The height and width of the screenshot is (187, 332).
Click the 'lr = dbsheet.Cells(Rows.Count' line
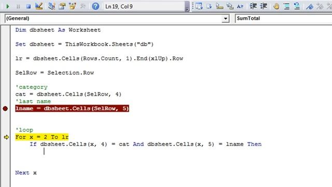pyautogui.click(x=99, y=59)
